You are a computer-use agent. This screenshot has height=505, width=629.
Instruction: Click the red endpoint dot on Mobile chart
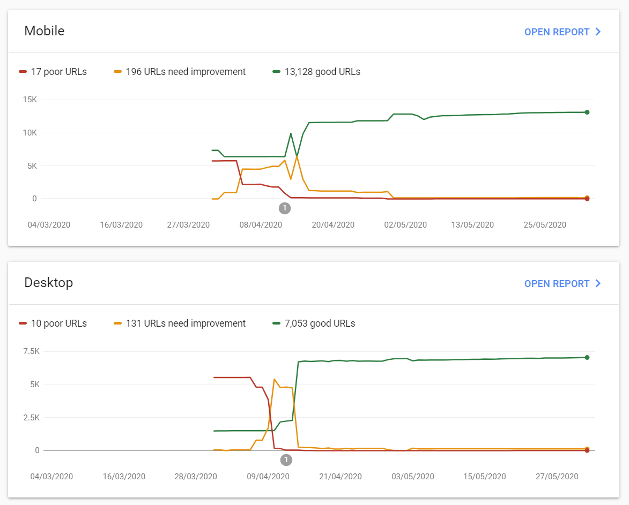pos(587,199)
